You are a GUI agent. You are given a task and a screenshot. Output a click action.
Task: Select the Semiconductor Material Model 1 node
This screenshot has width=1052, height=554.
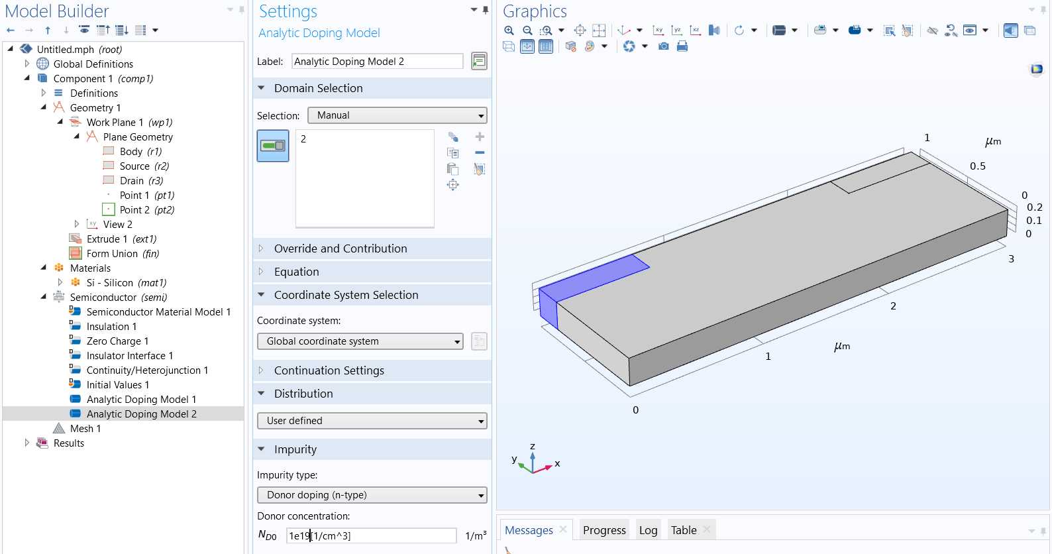158,312
